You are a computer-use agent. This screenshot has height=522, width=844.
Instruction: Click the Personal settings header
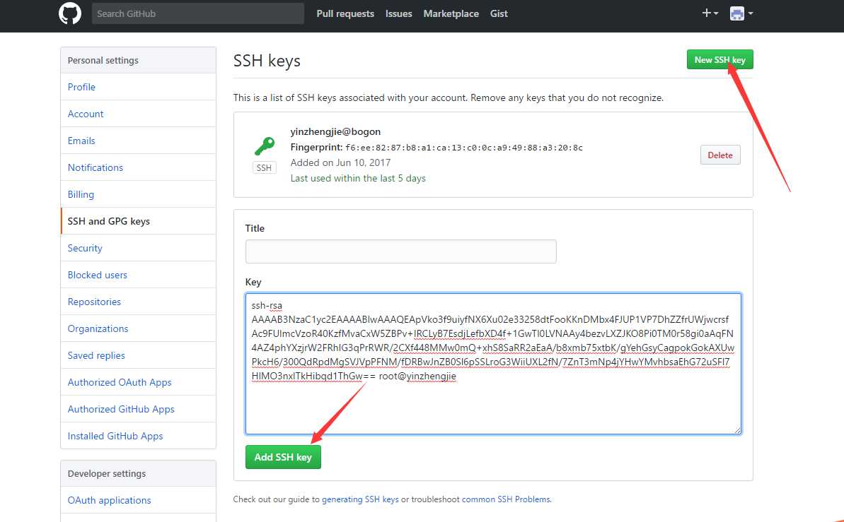tap(139, 60)
